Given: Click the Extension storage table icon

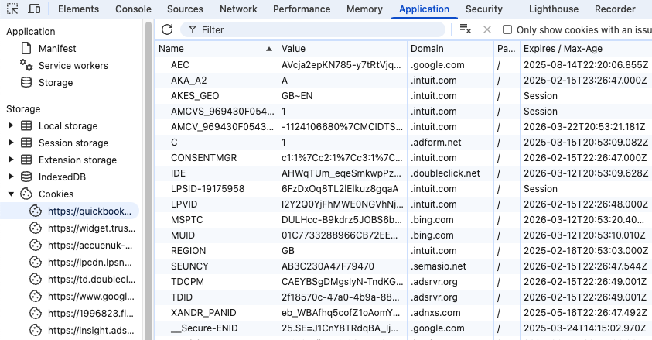Looking at the screenshot, I should (x=26, y=160).
